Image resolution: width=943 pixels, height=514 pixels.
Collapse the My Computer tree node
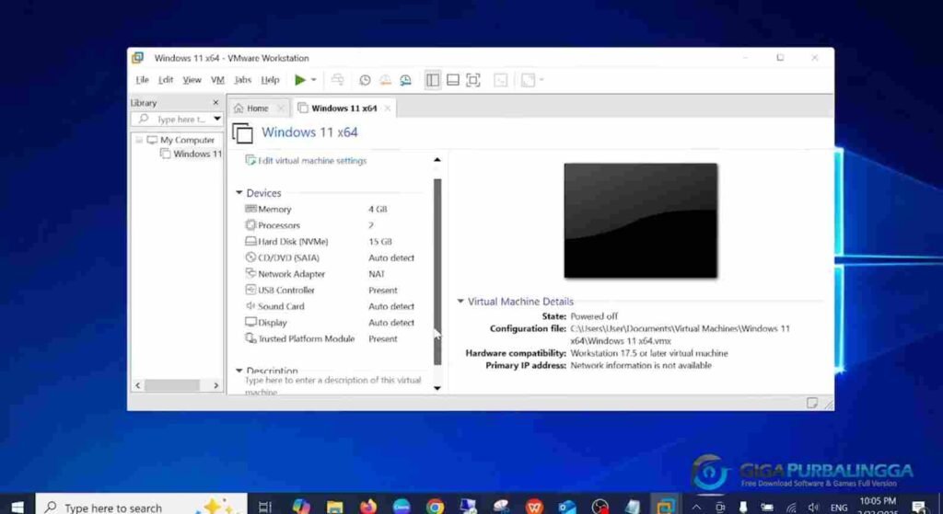point(139,140)
